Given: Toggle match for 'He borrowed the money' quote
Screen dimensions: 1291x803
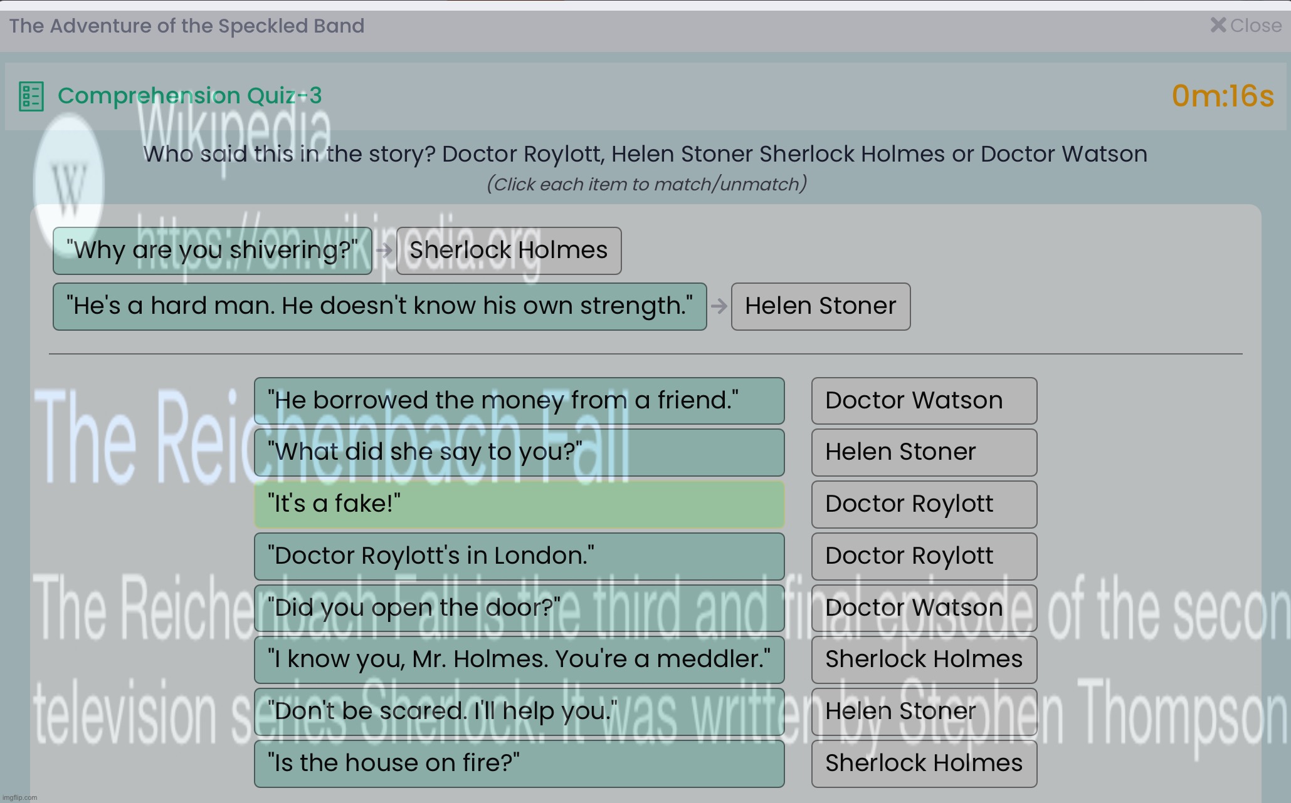Looking at the screenshot, I should [518, 400].
